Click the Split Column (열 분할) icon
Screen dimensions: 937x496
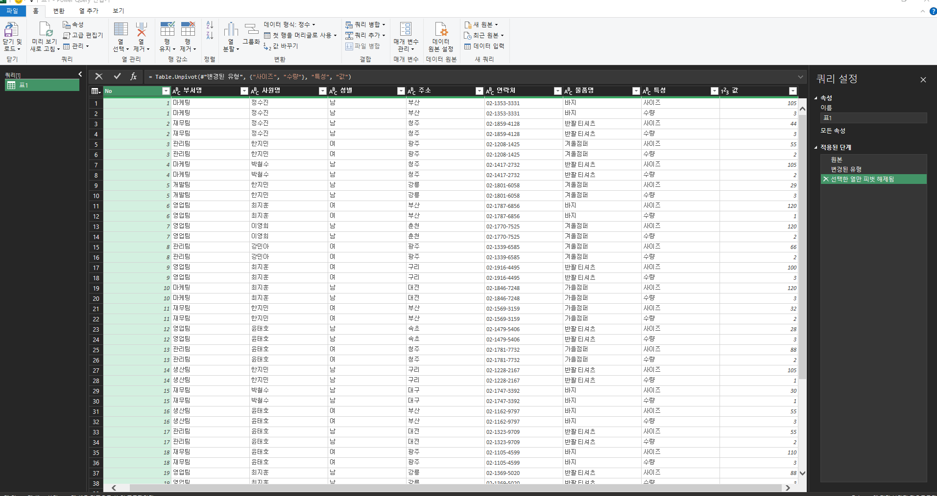[x=231, y=30]
